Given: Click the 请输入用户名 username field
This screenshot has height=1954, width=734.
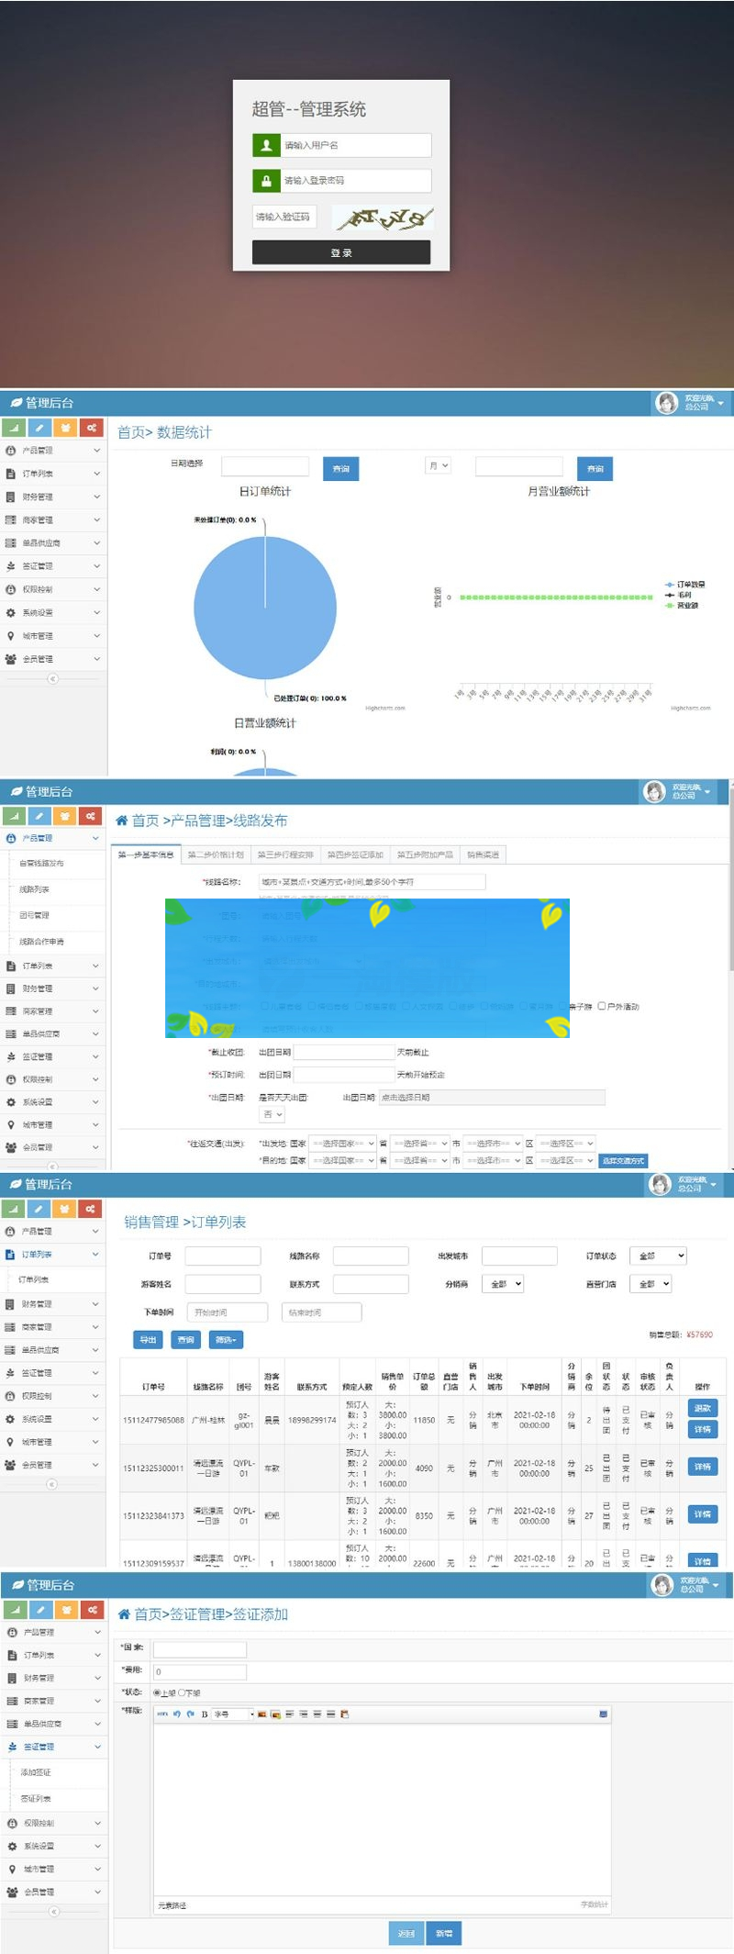Looking at the screenshot, I should [x=355, y=145].
